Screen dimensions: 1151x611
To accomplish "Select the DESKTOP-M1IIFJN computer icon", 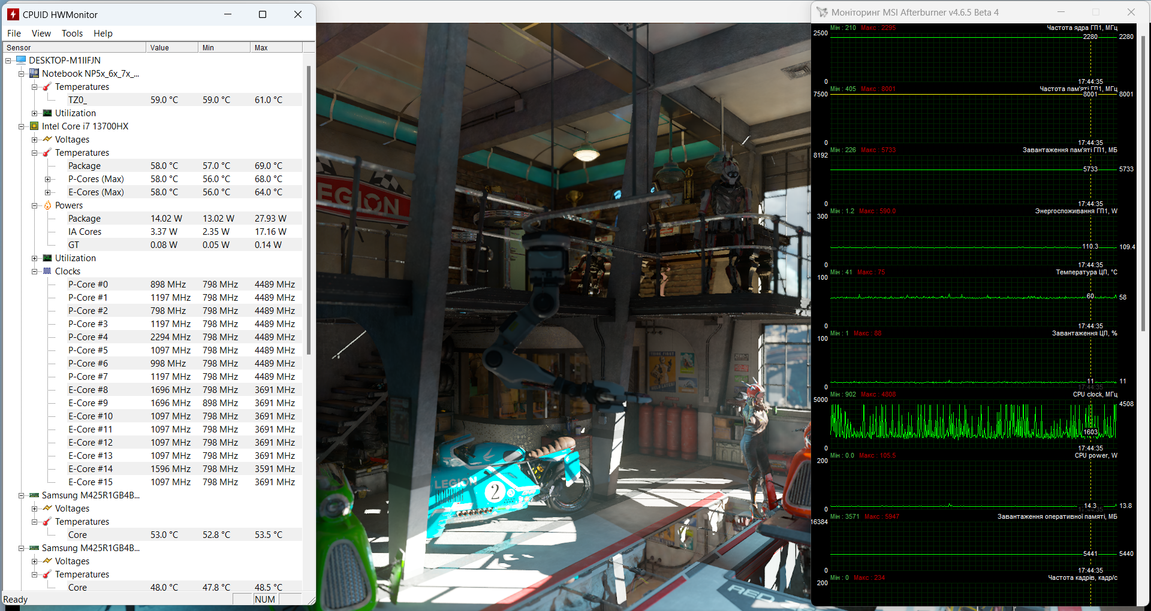I will pos(22,61).
